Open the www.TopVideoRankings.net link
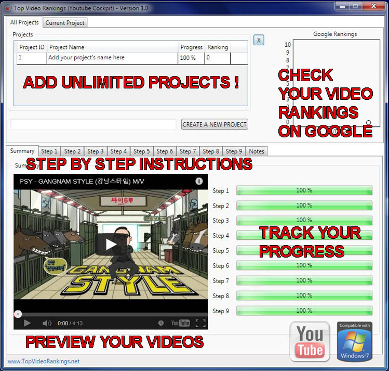 point(44,361)
